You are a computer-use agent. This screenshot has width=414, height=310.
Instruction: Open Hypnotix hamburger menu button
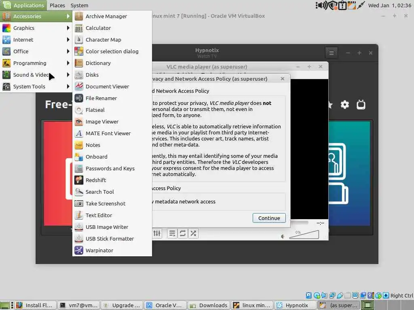tap(332, 53)
